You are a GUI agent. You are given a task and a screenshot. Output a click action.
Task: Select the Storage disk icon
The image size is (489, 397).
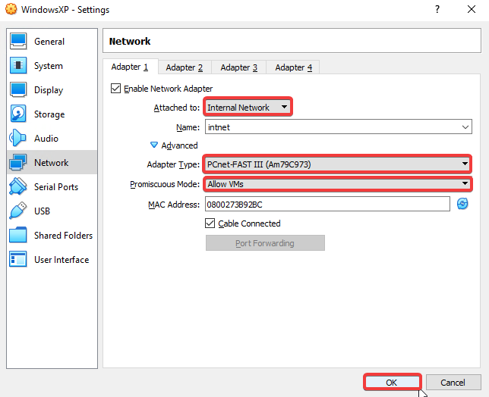point(18,114)
